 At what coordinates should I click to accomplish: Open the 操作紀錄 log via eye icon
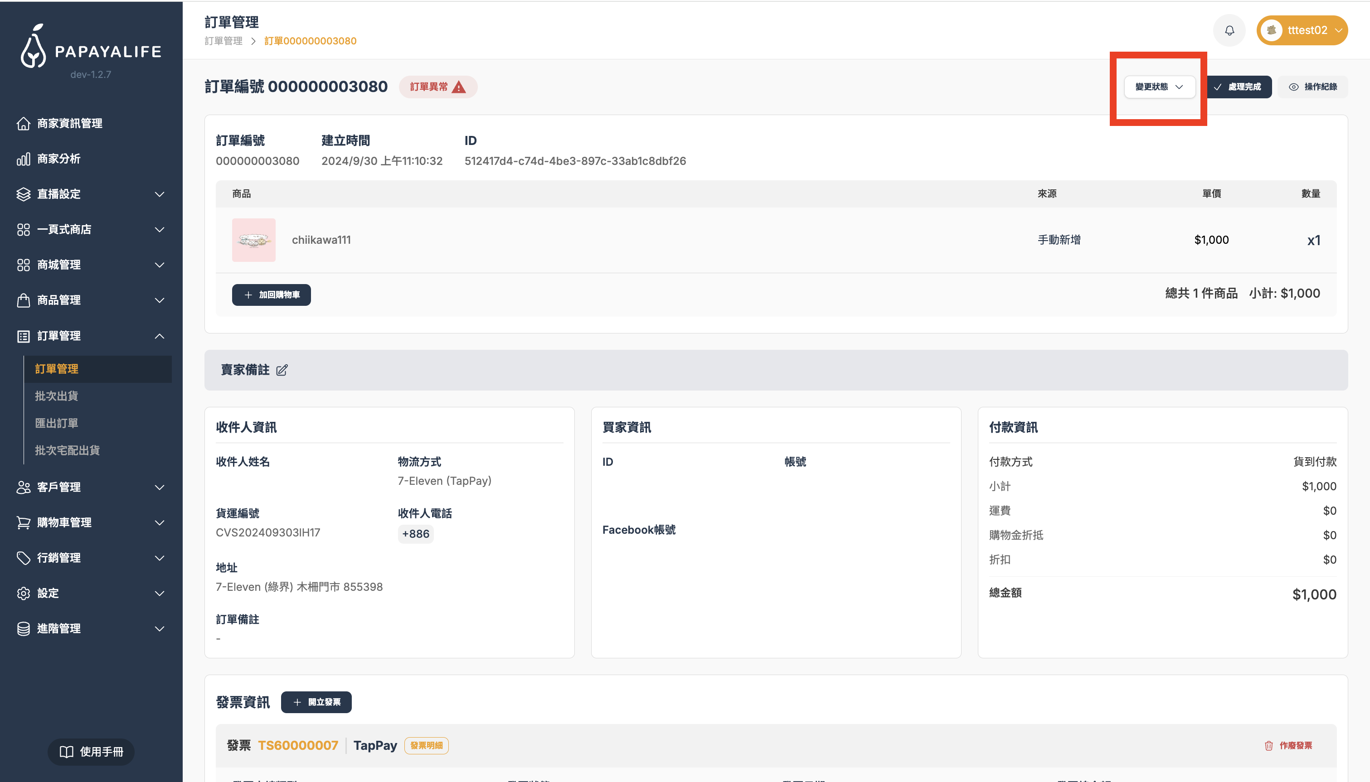tap(1312, 87)
